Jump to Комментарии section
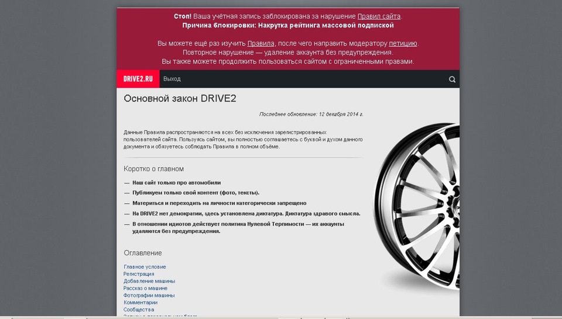This screenshot has width=562, height=319. 140,303
